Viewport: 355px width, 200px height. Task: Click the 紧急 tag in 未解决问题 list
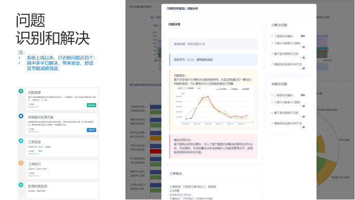point(303,95)
